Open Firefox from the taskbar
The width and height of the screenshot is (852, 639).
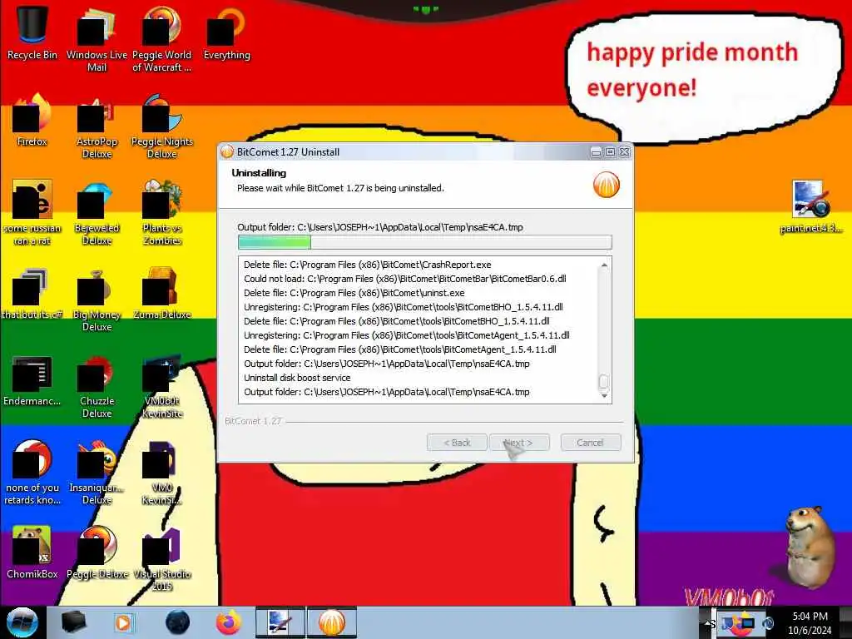click(x=229, y=622)
